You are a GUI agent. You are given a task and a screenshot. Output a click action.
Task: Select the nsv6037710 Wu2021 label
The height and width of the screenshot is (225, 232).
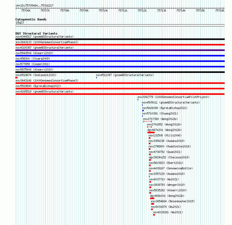pos(164,179)
